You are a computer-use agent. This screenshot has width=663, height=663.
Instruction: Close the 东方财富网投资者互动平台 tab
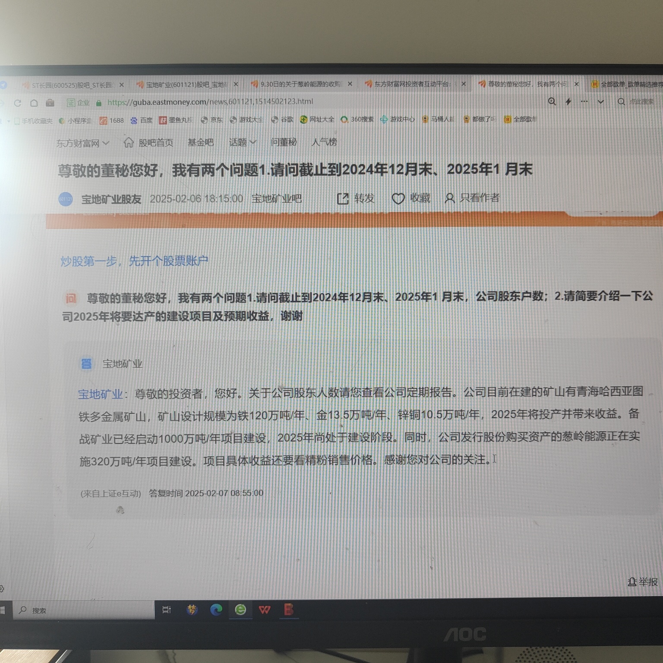(464, 84)
